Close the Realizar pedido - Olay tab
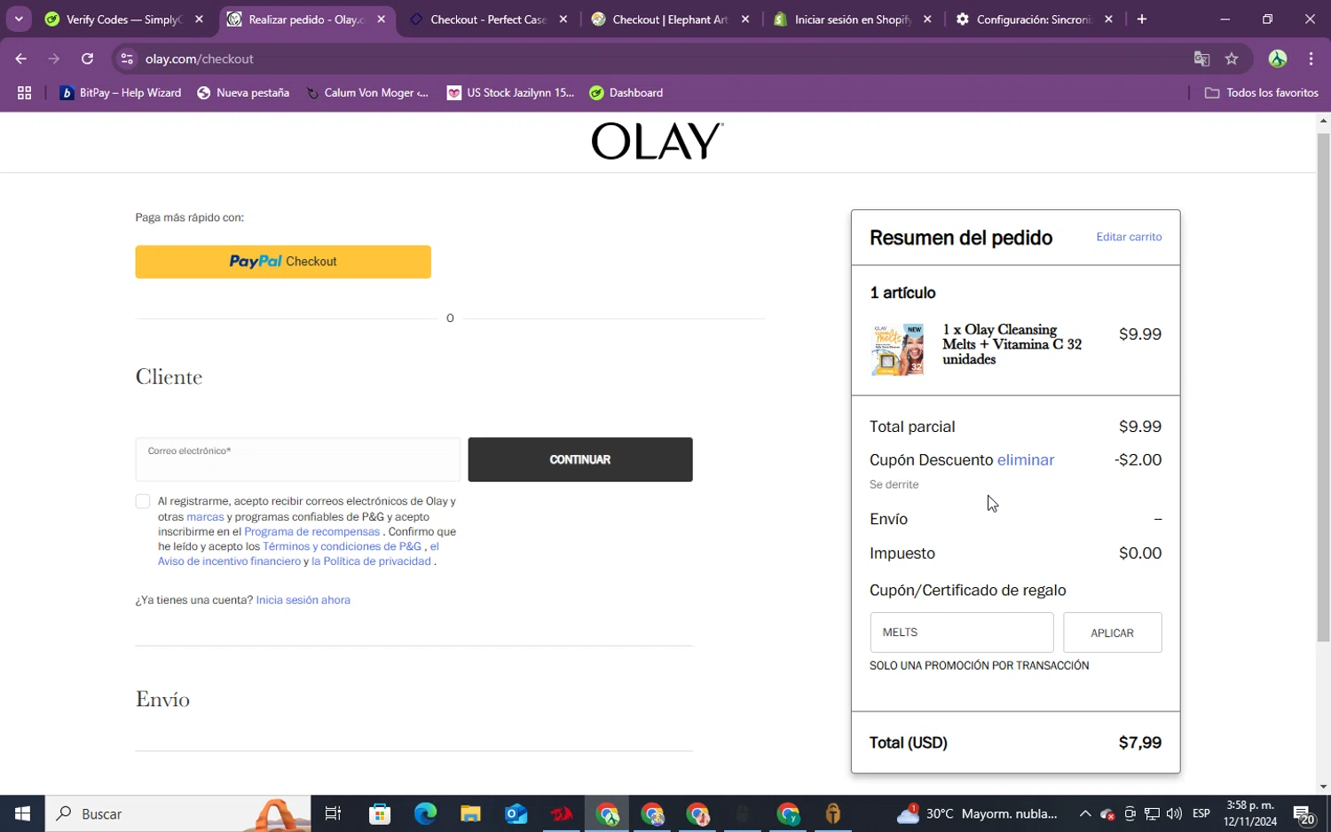The height and width of the screenshot is (832, 1331). (x=382, y=19)
